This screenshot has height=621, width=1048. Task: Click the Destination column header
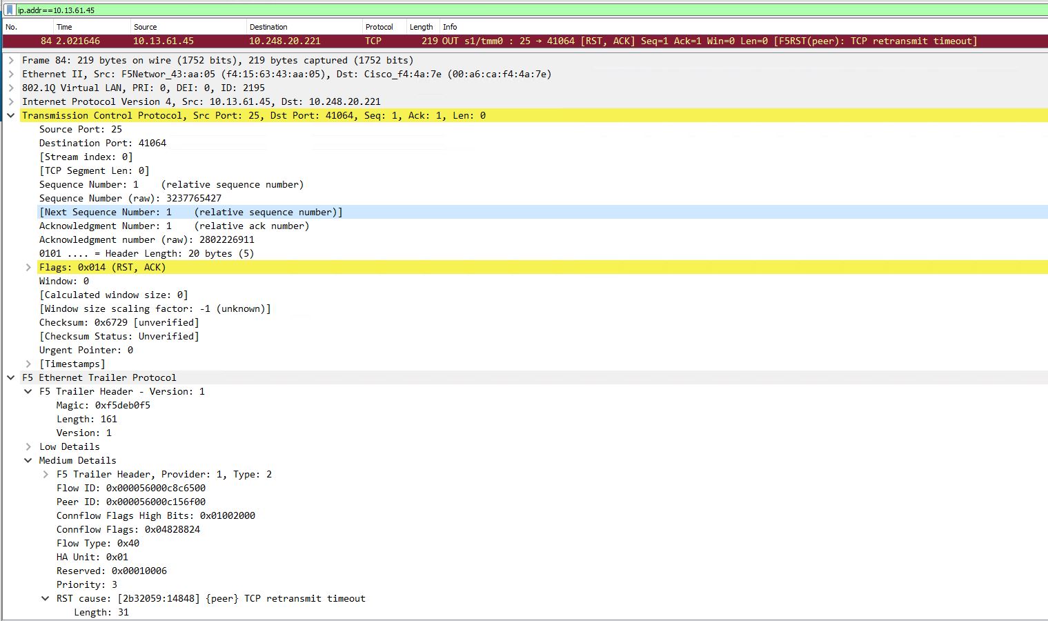(x=268, y=27)
